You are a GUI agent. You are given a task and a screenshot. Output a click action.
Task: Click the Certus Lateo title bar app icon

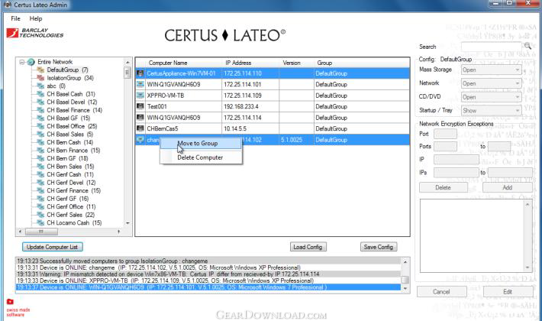pyautogui.click(x=7, y=5)
